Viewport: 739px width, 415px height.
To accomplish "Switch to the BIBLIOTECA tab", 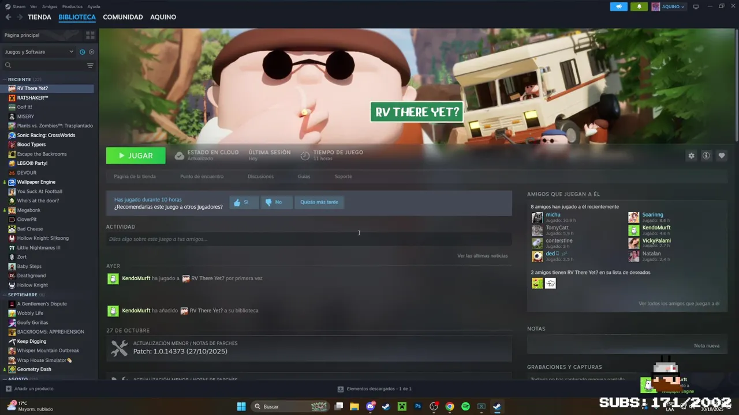I will 77,17.
